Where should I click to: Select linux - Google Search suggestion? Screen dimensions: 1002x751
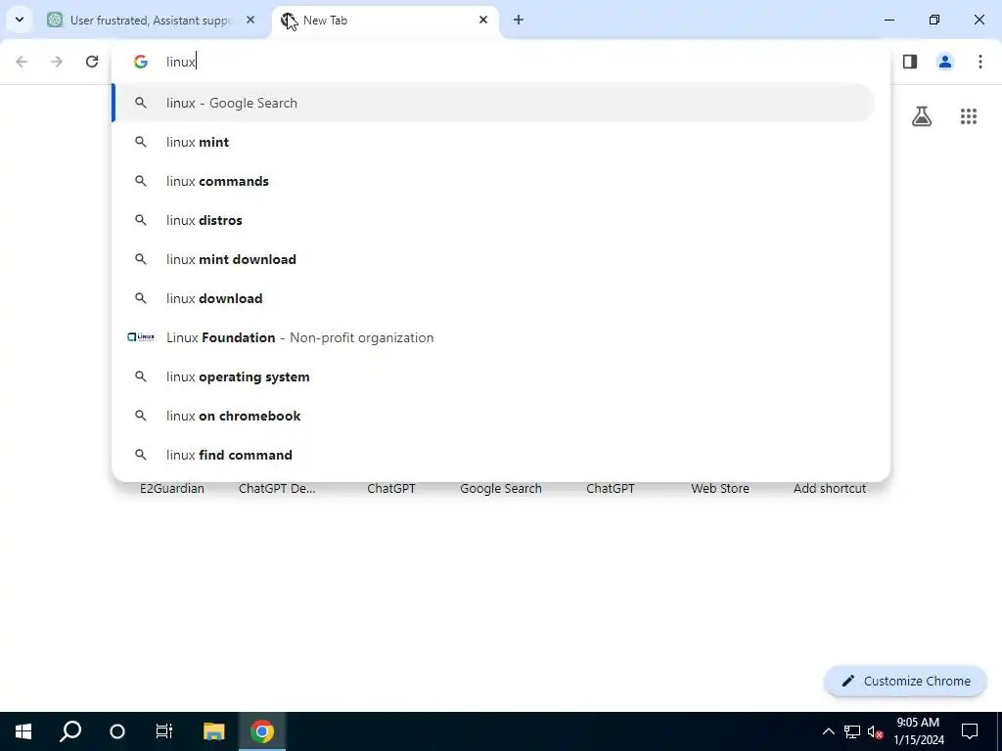pyautogui.click(x=493, y=103)
